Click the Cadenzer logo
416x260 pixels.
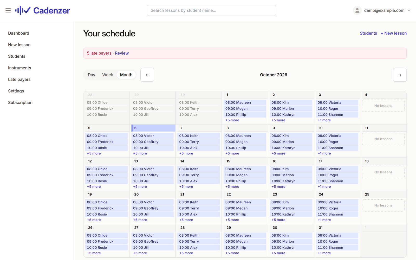pos(42,10)
